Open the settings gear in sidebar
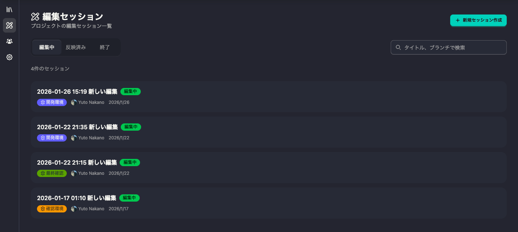This screenshot has height=232, width=518. tap(9, 57)
